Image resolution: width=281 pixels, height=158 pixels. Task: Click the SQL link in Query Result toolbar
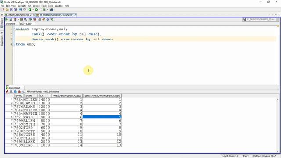coord(23,92)
